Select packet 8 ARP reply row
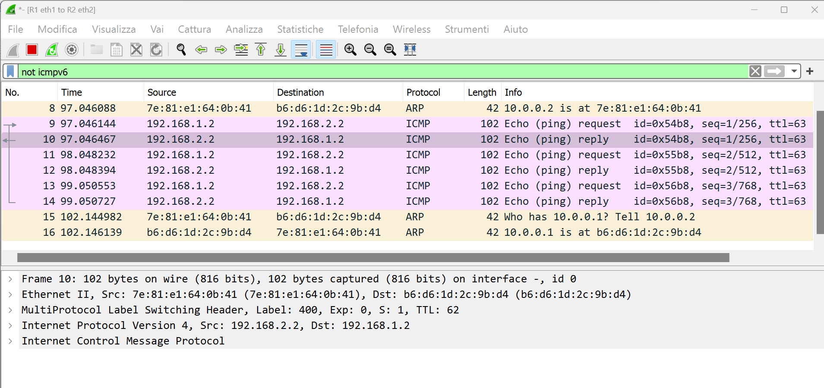The height and width of the screenshot is (388, 824). coord(407,108)
